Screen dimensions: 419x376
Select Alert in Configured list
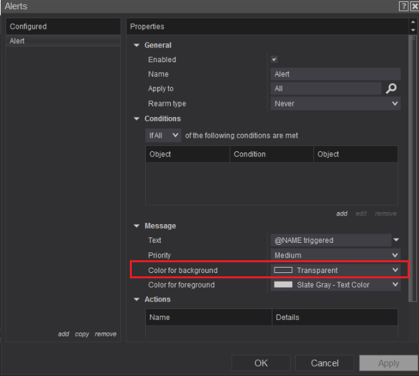17,41
